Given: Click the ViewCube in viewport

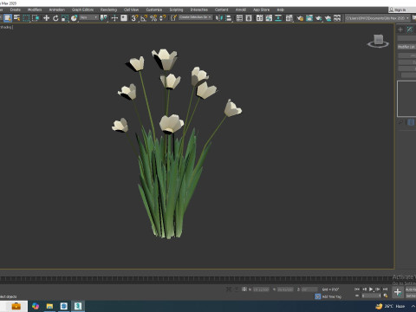Looking at the screenshot, I should [x=378, y=41].
